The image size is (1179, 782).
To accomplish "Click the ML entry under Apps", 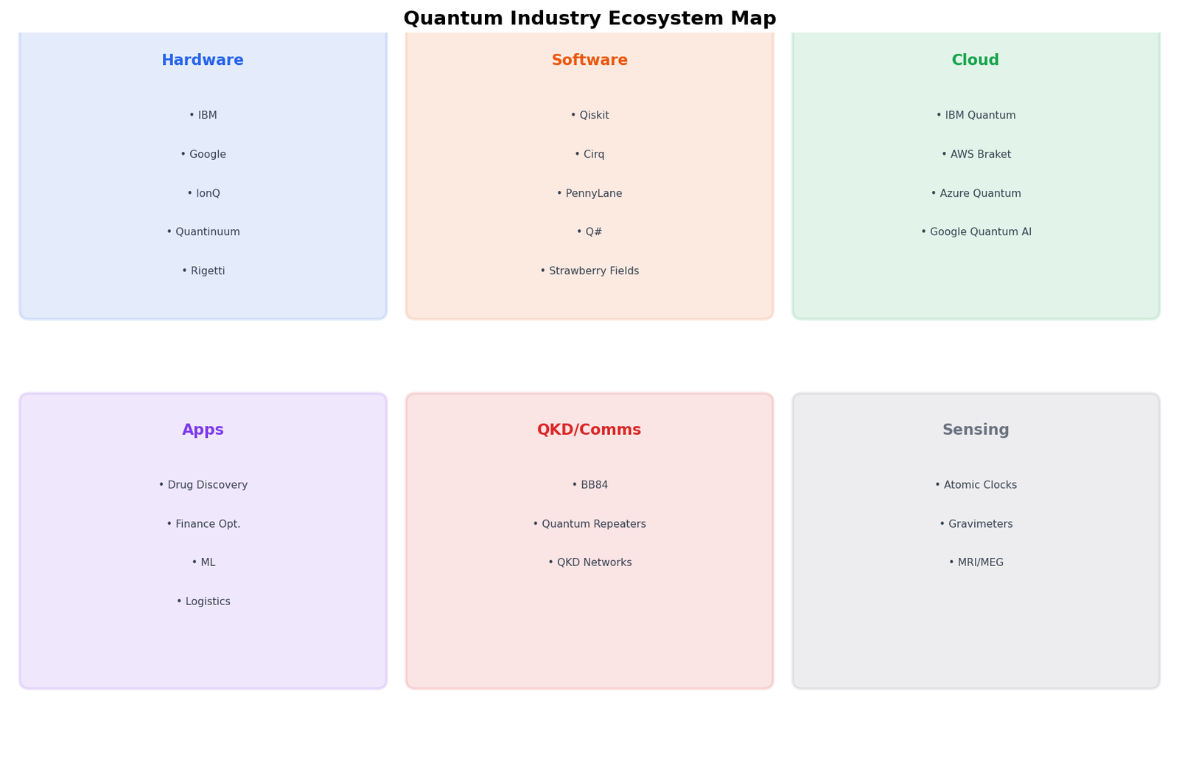I will point(203,563).
